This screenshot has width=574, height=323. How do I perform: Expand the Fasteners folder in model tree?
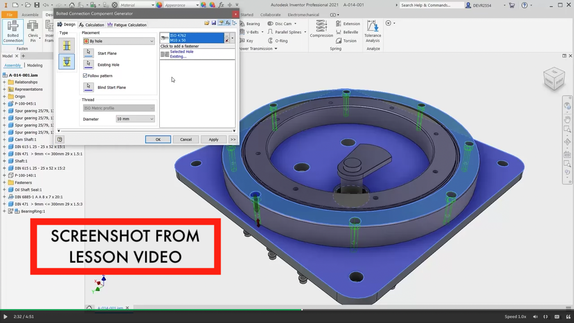point(4,183)
